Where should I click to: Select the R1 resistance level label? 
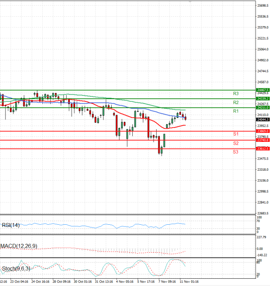pos(235,111)
